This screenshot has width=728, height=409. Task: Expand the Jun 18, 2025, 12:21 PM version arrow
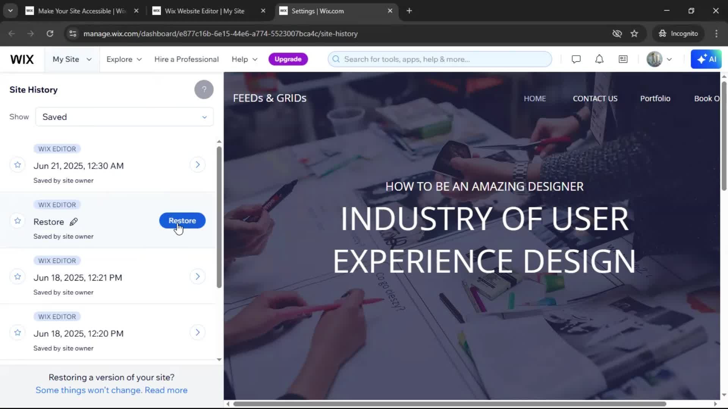(198, 276)
